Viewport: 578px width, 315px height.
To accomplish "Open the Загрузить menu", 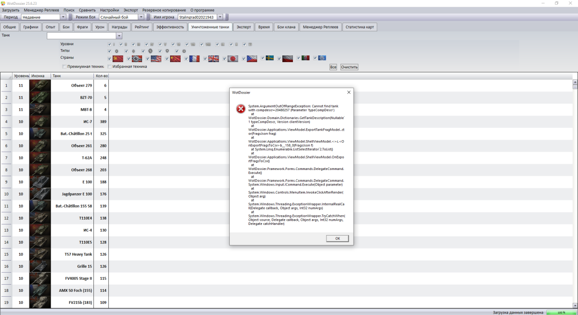I will (11, 10).
